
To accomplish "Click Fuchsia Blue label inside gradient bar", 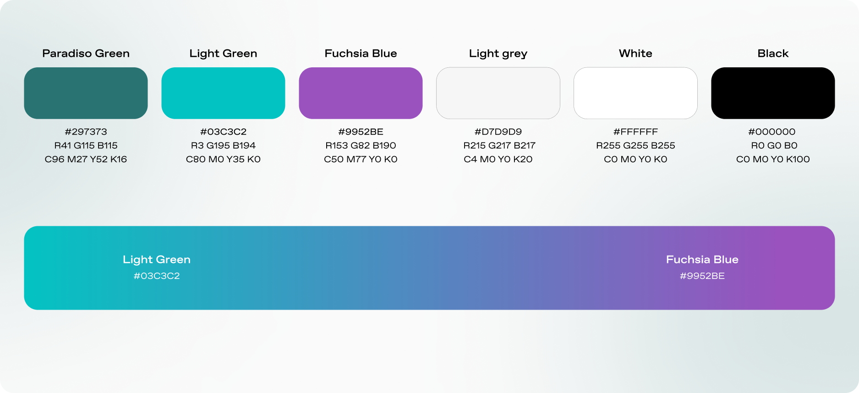I will [702, 260].
